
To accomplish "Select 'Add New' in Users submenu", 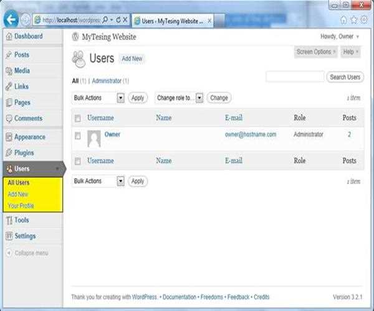I will click(18, 194).
